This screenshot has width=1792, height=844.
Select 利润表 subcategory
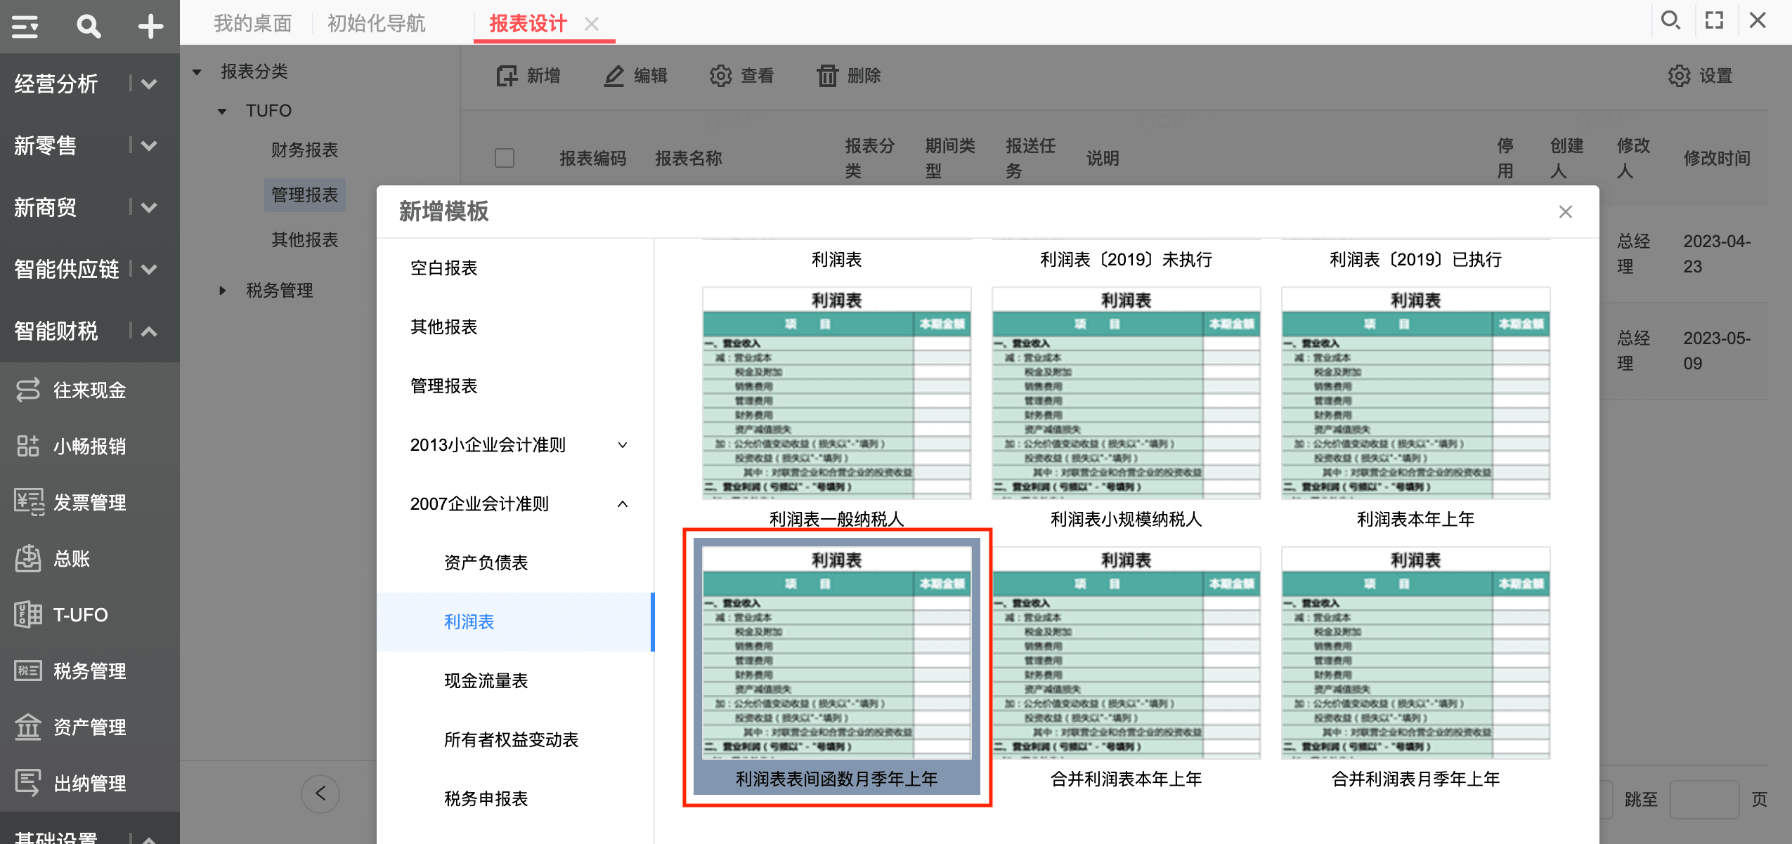[x=516, y=621]
